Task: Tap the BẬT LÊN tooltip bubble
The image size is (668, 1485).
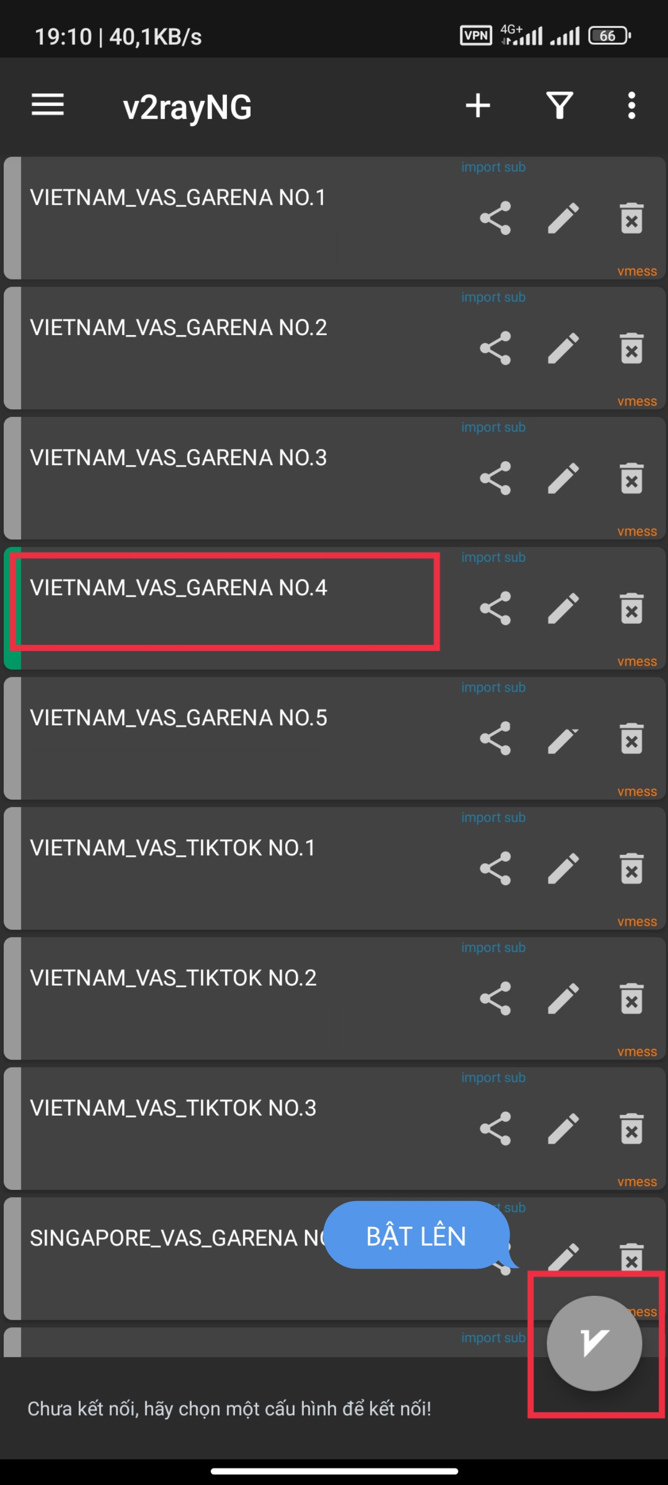Action: 416,1236
